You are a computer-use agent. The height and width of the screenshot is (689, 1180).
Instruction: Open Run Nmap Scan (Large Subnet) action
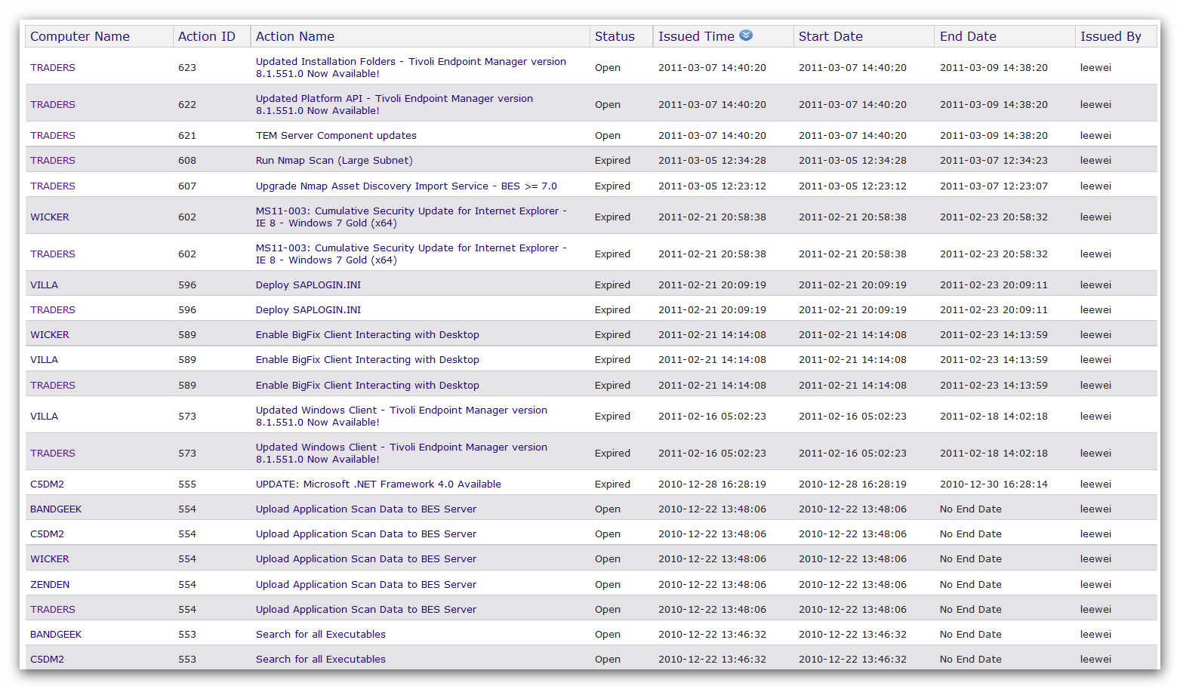point(334,161)
